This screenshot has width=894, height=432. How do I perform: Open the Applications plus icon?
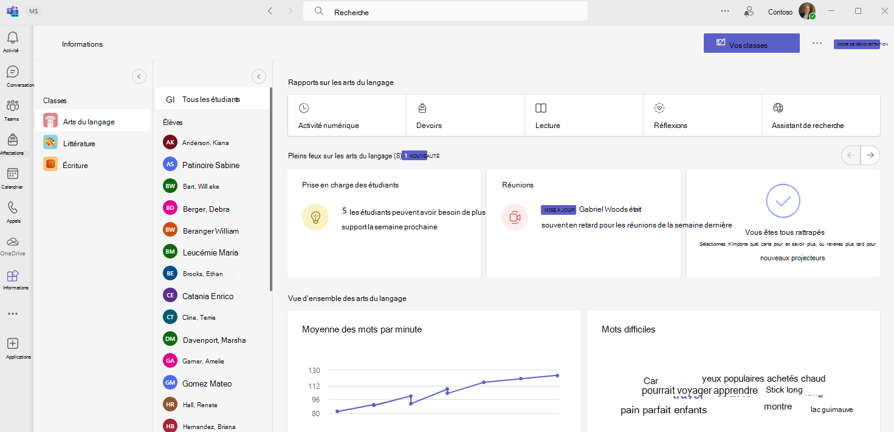(12, 343)
